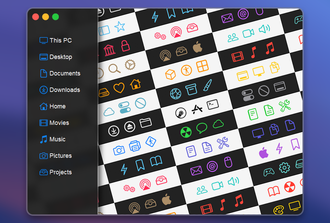Open This PC in the sidebar

tap(56, 40)
